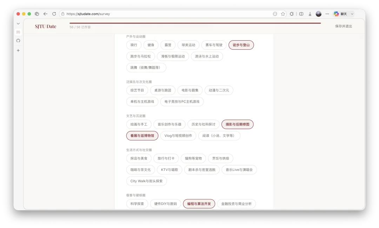Screen dimensions: 379x228
Task: Click the survey progress bar
Action: tap(195, 23)
